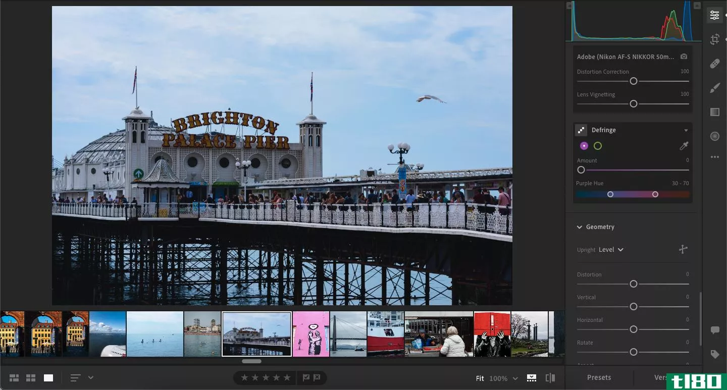The width and height of the screenshot is (727, 390).
Task: Toggle the filmstrip visibility icon
Action: coord(531,377)
